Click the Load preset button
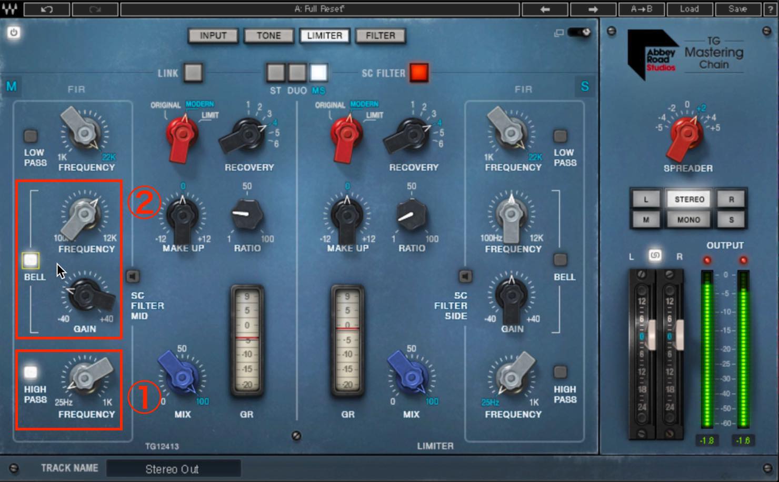The width and height of the screenshot is (779, 482). tap(689, 9)
